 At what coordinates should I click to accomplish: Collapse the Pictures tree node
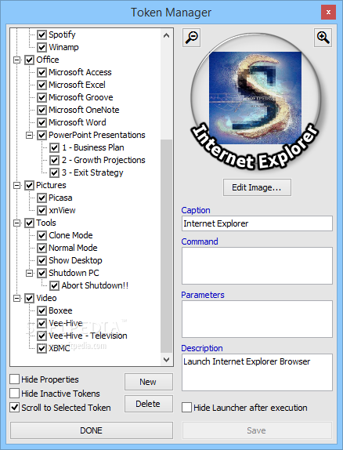coord(17,185)
